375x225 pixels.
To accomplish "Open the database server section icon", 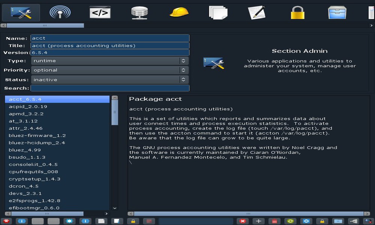I will pos(139,13).
